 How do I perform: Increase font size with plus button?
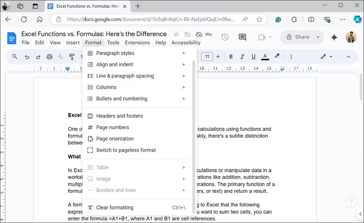[x=218, y=56]
